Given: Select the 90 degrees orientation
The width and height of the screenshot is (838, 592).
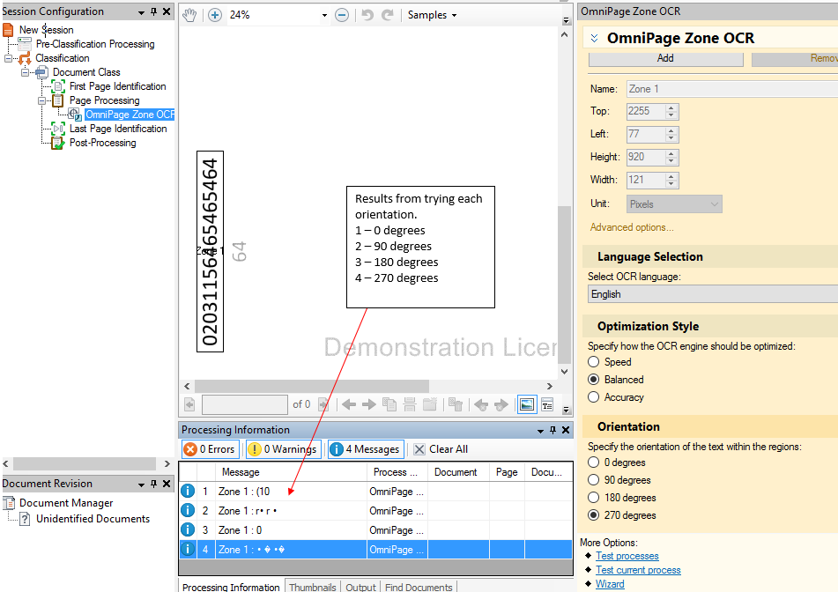Looking at the screenshot, I should click(594, 480).
